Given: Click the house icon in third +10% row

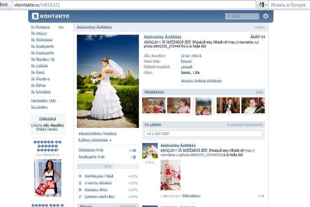Looking at the screenshot, I should click(x=80, y=190).
